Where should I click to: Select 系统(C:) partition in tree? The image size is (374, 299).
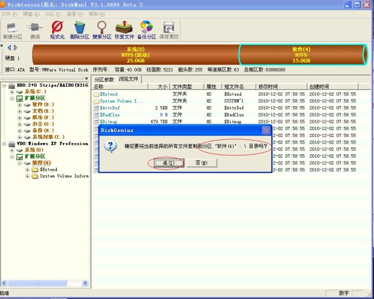tap(35, 92)
